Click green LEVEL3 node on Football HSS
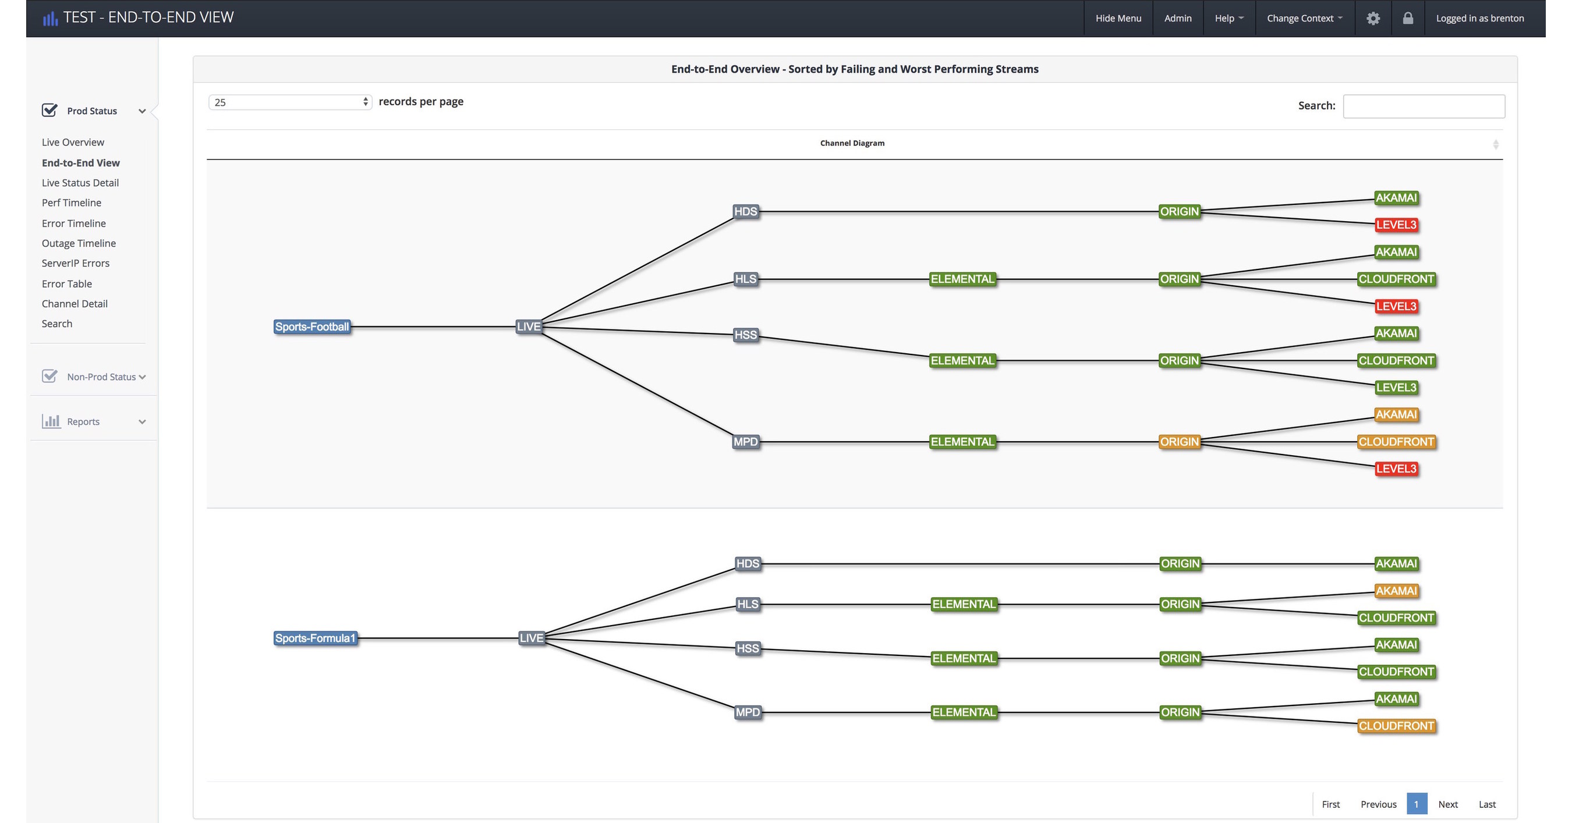Screen dimensions: 1572x823 tap(1396, 388)
